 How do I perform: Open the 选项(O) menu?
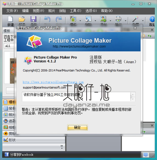click(91, 11)
